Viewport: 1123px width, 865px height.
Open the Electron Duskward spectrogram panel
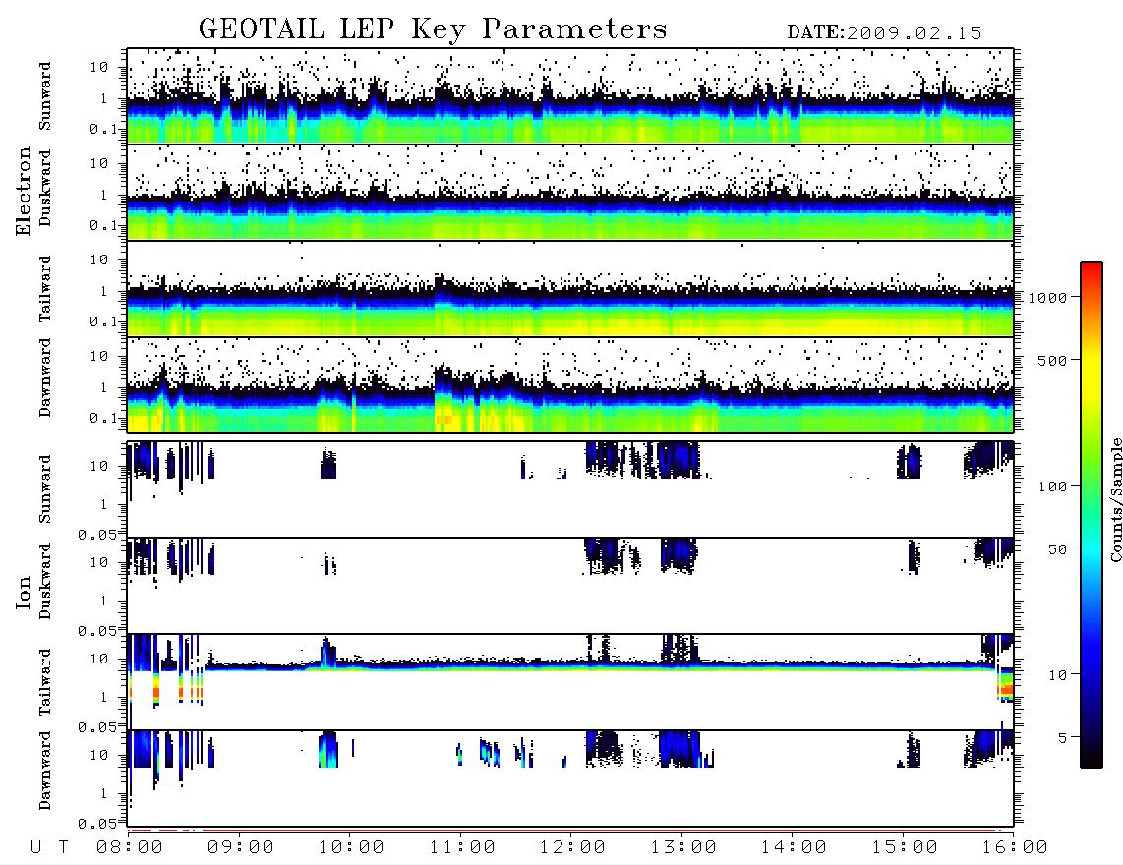(570, 192)
